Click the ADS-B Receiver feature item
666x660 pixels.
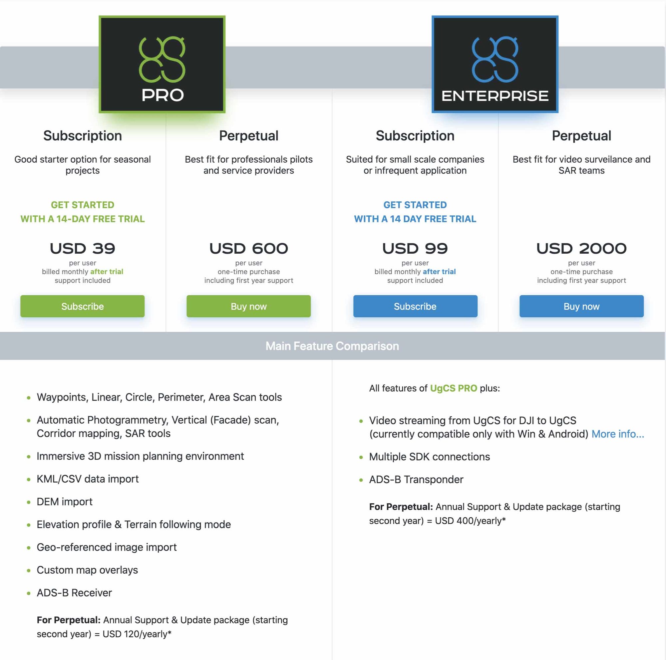pos(74,593)
